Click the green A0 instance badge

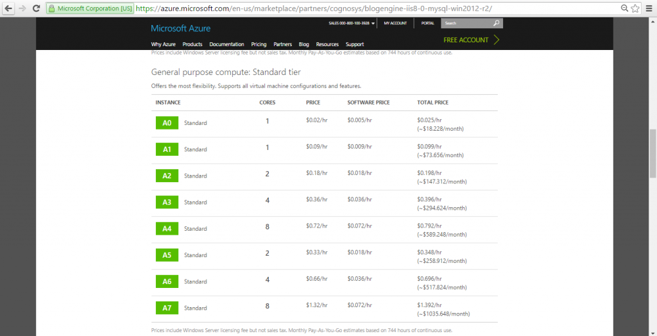coord(166,122)
